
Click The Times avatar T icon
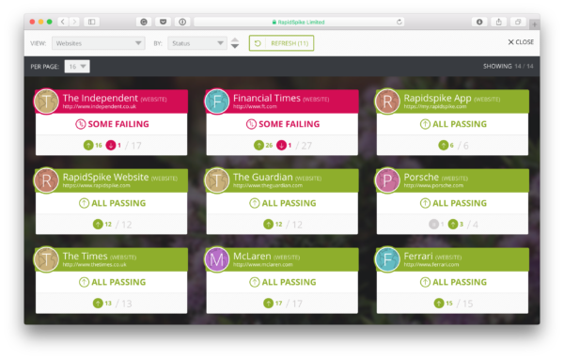(46, 259)
